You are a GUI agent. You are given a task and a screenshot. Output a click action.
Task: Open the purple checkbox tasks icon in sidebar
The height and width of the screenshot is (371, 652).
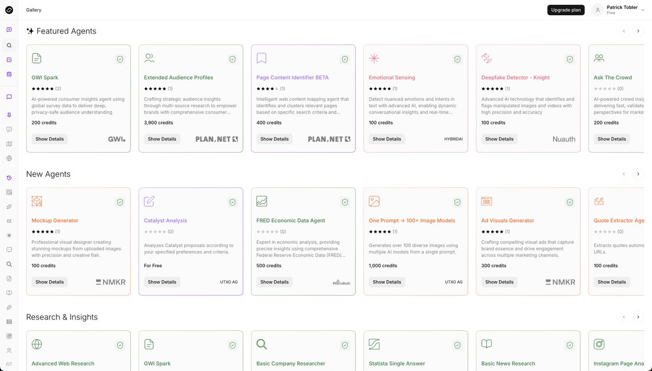click(9, 60)
